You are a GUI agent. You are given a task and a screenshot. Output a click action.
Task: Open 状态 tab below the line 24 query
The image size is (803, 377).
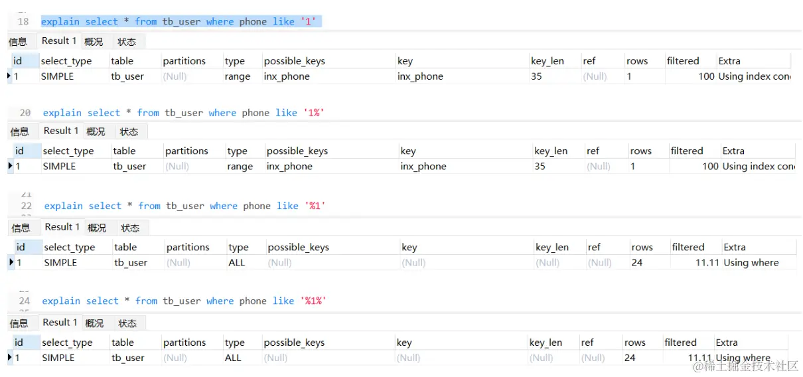(x=128, y=323)
